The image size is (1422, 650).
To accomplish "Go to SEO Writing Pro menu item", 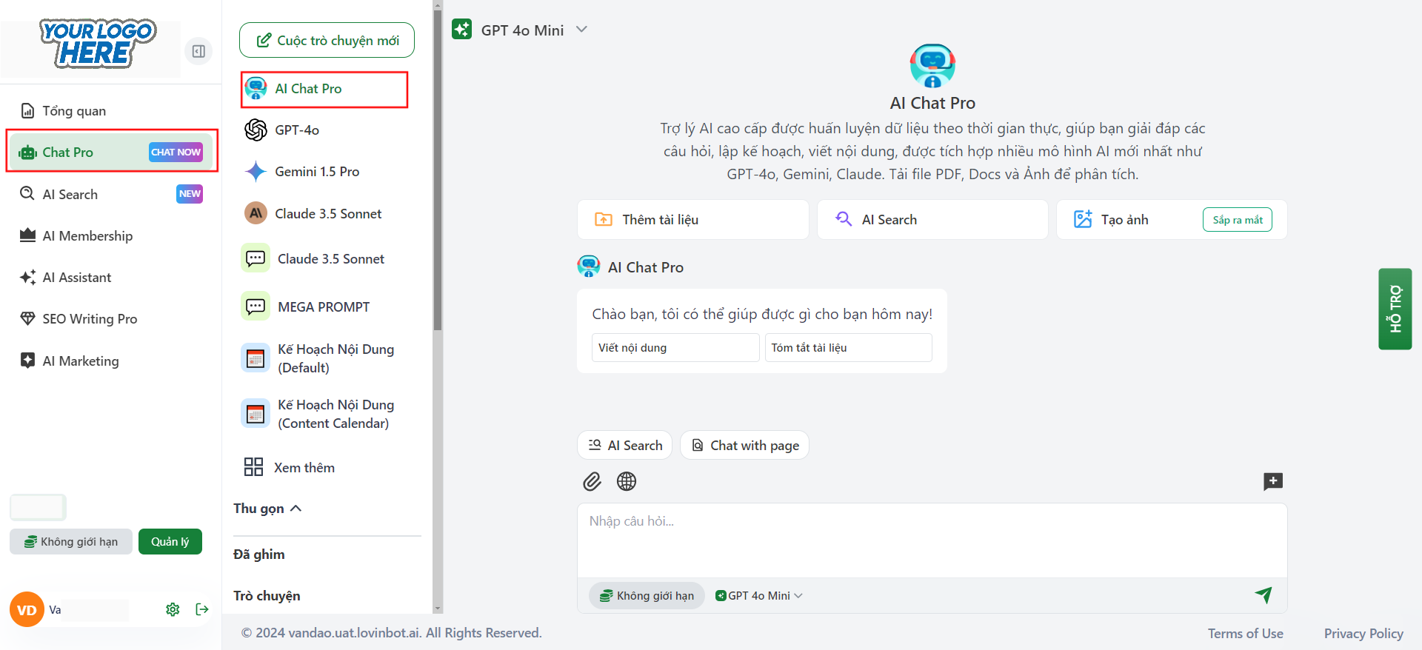I will 90,319.
